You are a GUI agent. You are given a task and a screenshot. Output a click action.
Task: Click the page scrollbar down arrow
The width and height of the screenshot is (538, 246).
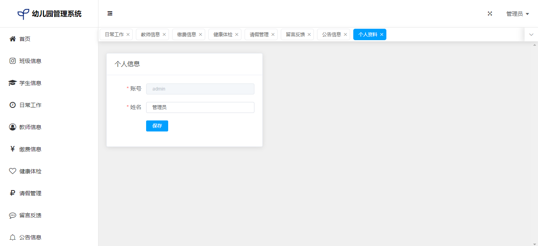coord(535,244)
